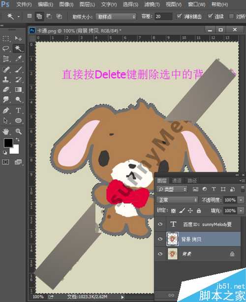Swap foreground and background colors
The image size is (246, 302).
coord(17,139)
